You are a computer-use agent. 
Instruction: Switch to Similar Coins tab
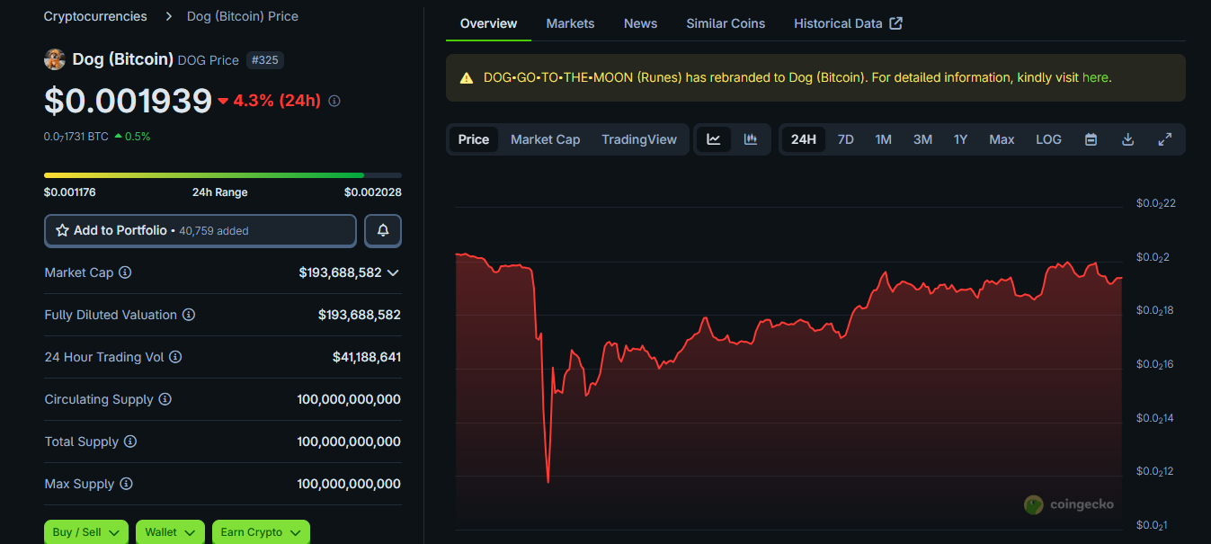coord(726,23)
